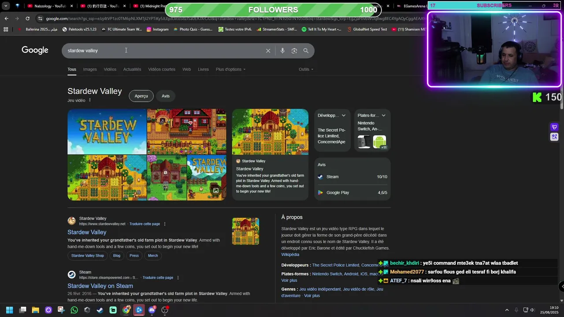
Task: Open the Stardew Valley result title link
Action: [87, 232]
